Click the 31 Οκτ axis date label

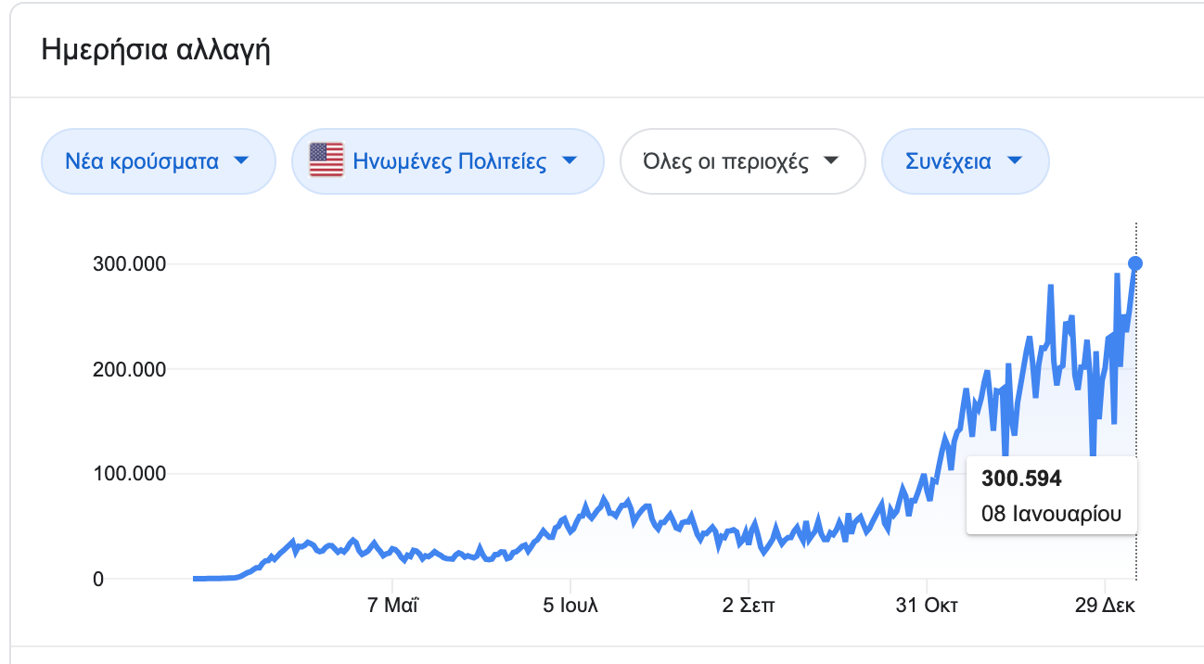point(927,607)
